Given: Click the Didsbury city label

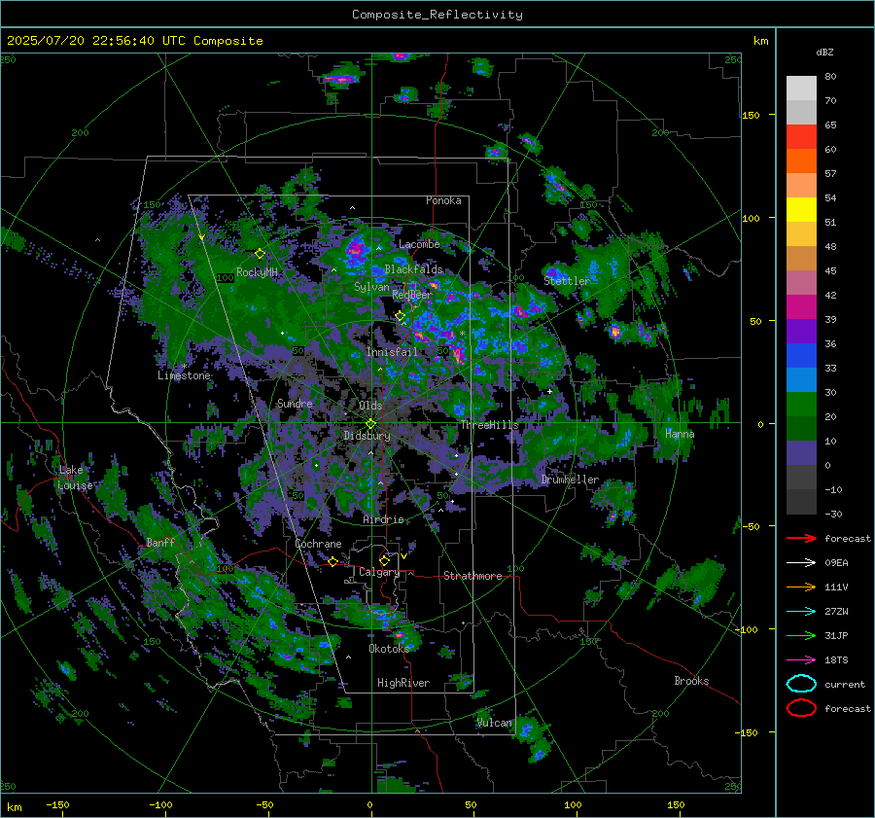Looking at the screenshot, I should tap(367, 436).
